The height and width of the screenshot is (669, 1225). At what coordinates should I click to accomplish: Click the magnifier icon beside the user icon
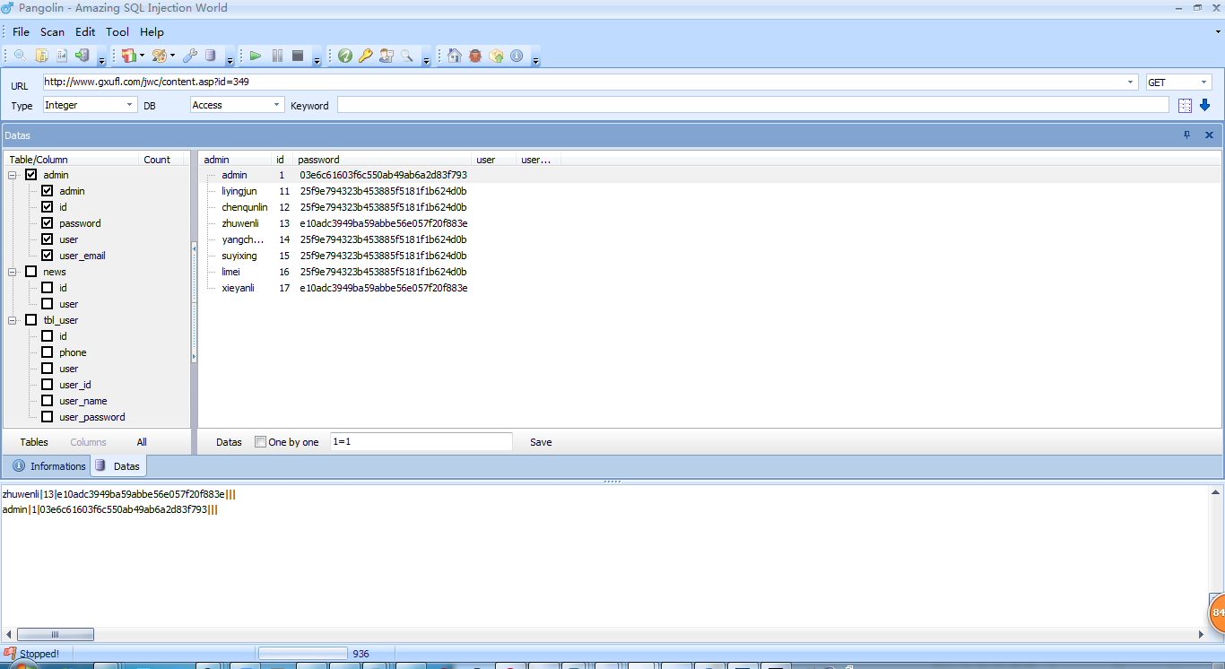[407, 56]
